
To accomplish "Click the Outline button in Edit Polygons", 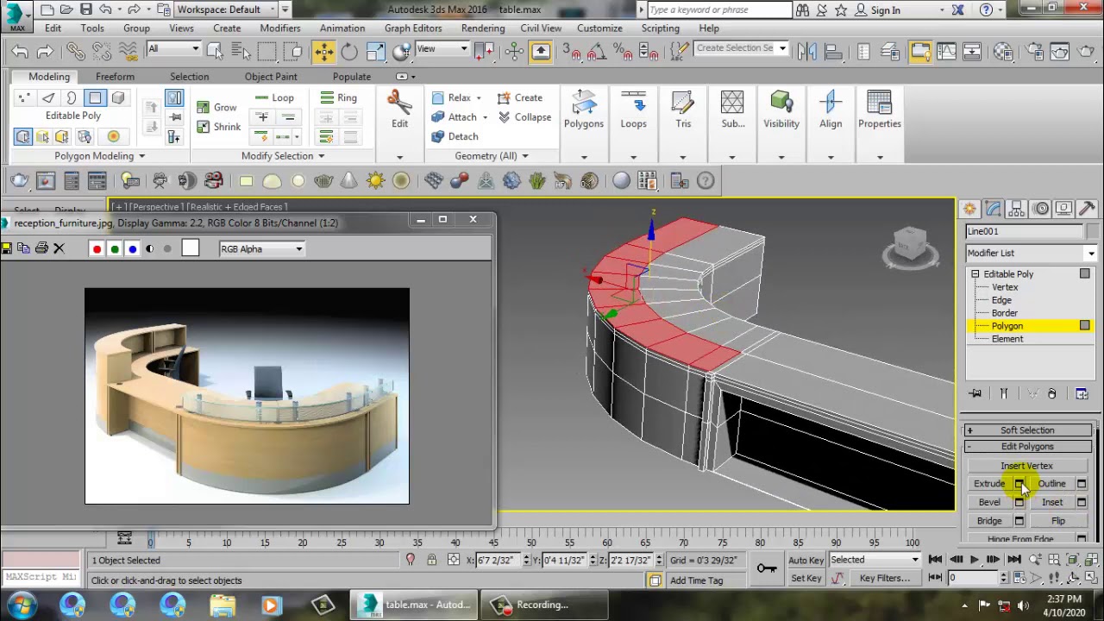I will [x=1051, y=484].
